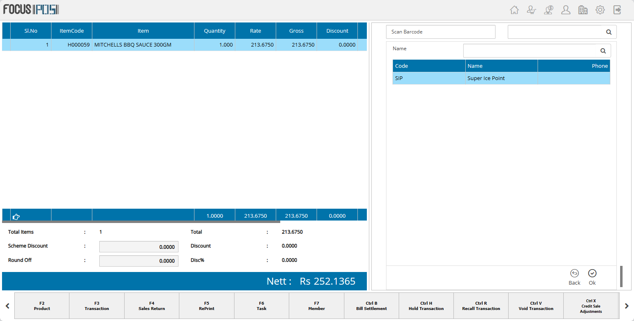634x321 pixels.
Task: Focus the Scan Barcode input field
Action: point(441,32)
